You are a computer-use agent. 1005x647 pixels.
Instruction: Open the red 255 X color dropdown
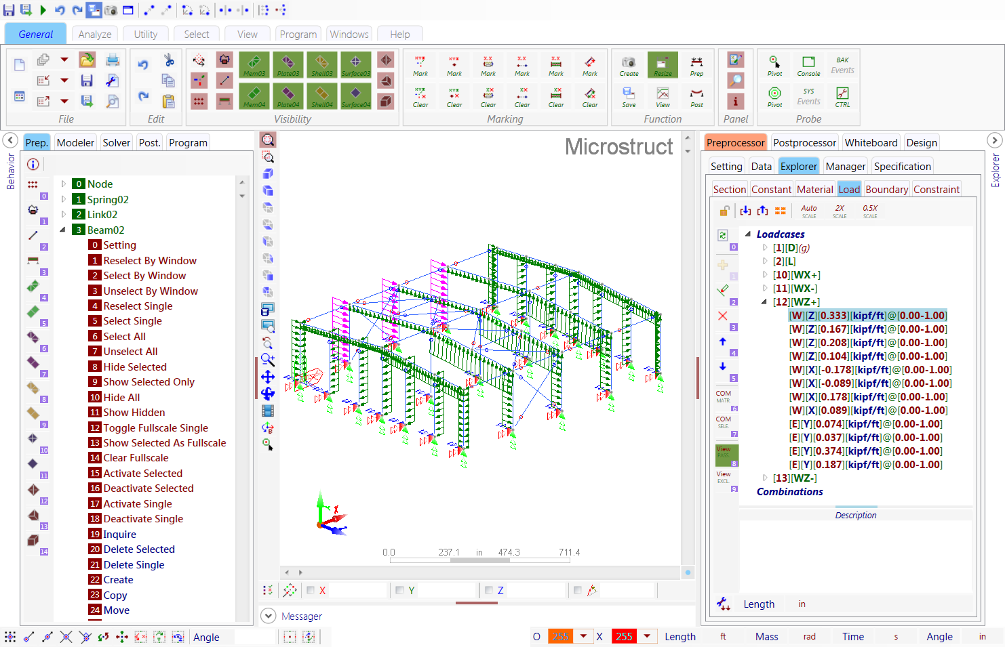click(647, 636)
